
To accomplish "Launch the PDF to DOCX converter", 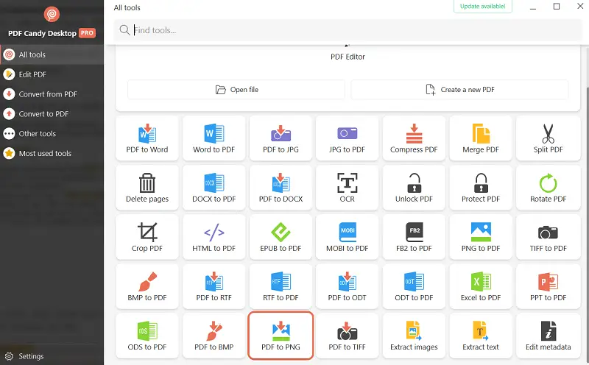I will tap(281, 188).
